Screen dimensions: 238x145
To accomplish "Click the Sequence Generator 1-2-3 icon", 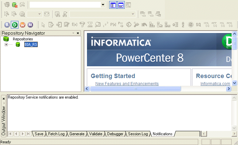I will 106,25.
